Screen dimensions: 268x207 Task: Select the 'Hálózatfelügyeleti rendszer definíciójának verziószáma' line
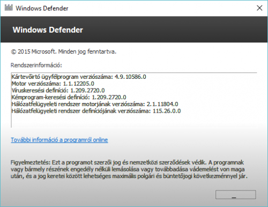[96, 111]
